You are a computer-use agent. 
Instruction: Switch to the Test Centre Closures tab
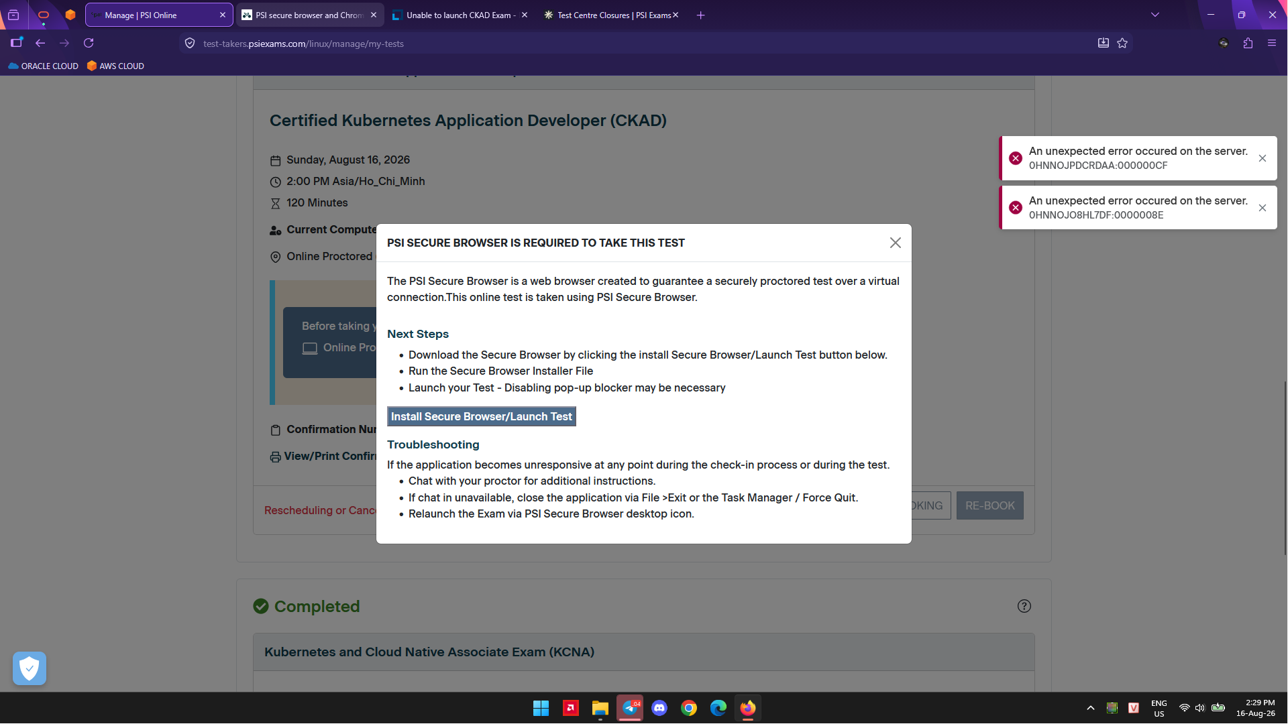[x=611, y=15]
